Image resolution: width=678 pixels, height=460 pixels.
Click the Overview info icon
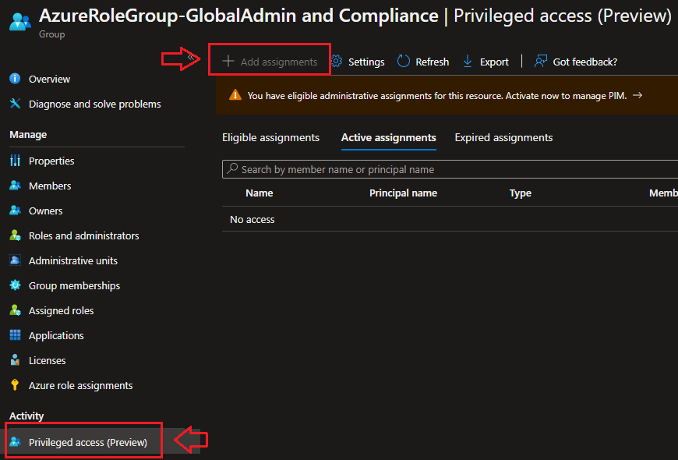15,78
